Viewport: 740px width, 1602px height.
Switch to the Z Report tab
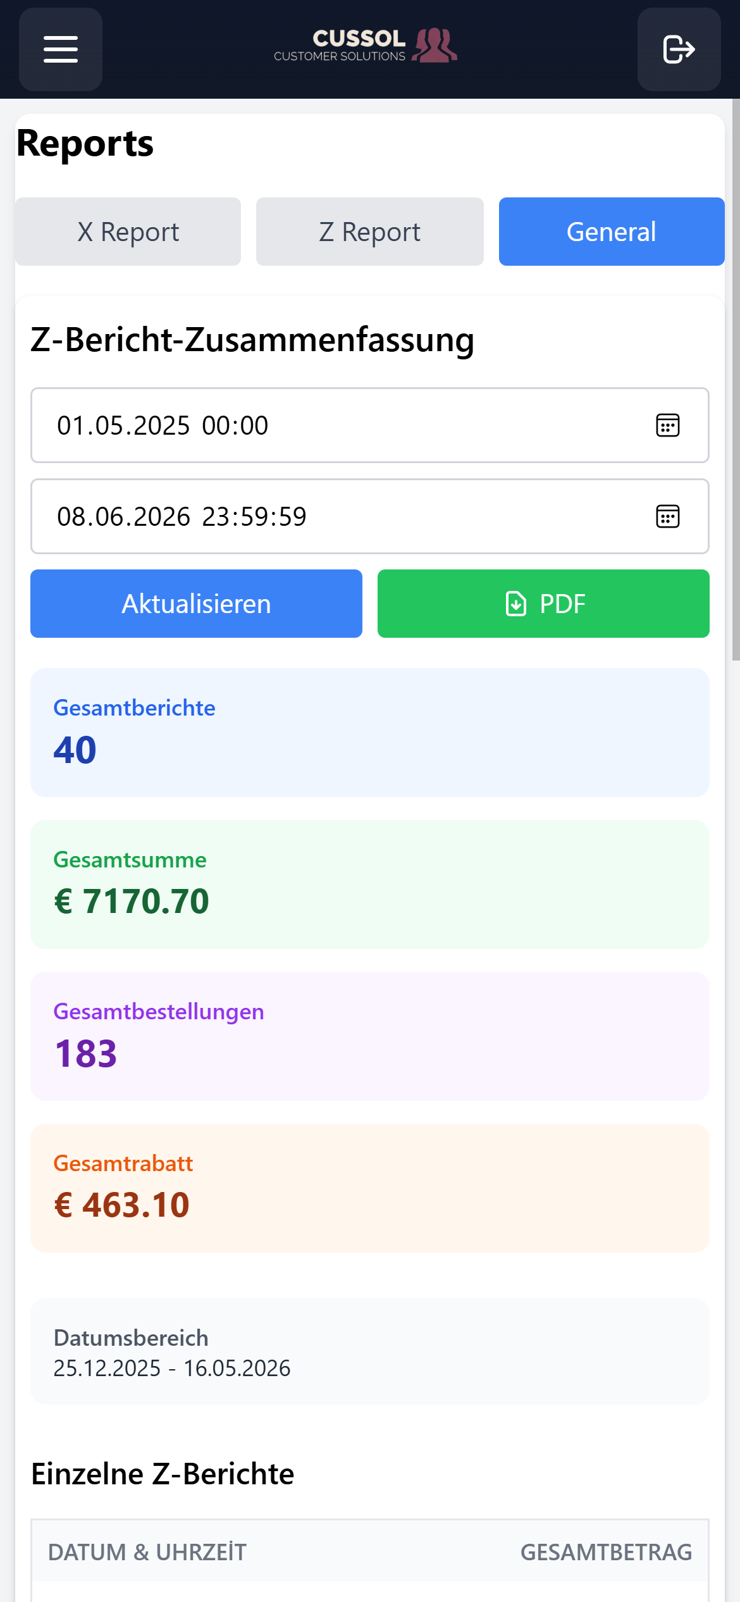coord(370,232)
